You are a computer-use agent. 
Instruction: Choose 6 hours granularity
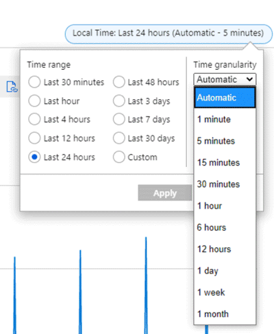click(x=225, y=227)
